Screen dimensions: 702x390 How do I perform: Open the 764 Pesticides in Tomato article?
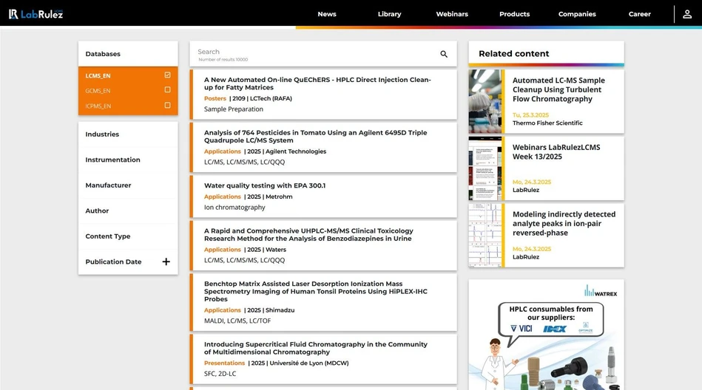tap(315, 137)
